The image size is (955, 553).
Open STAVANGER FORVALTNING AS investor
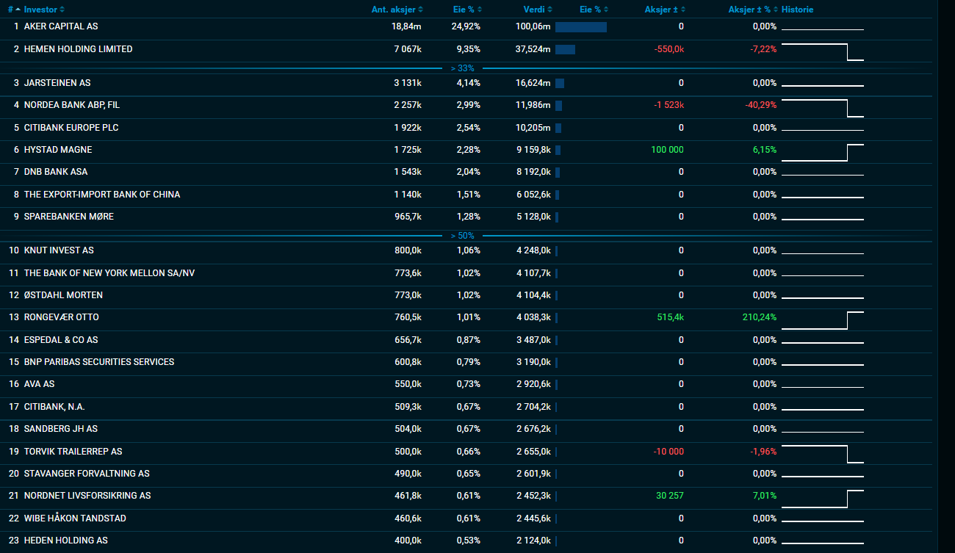click(87, 474)
